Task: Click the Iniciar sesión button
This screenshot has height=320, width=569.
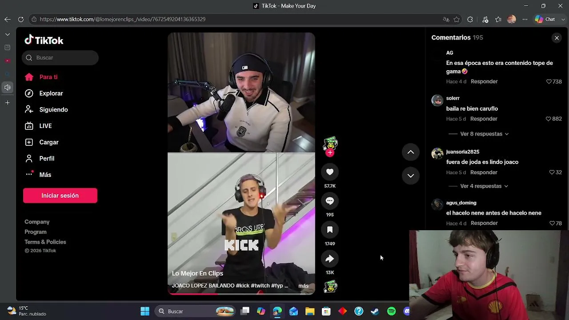Action: coord(60,196)
